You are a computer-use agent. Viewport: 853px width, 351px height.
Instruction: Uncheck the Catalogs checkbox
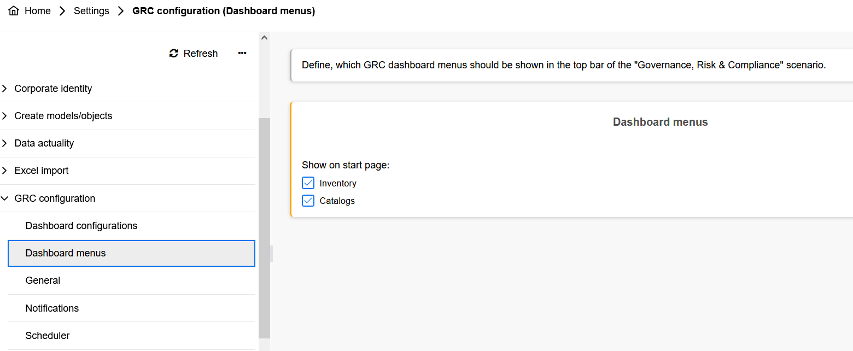pyautogui.click(x=308, y=201)
